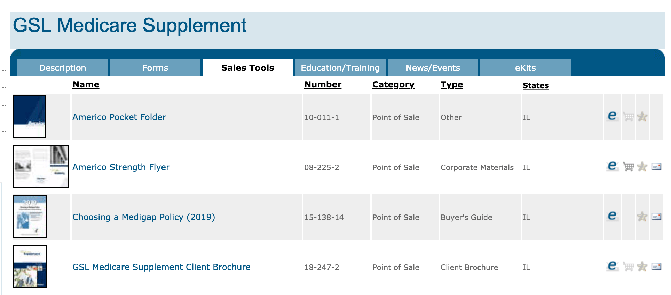
Task: Click the 'Client Brochure' type cell
Action: 469,268
